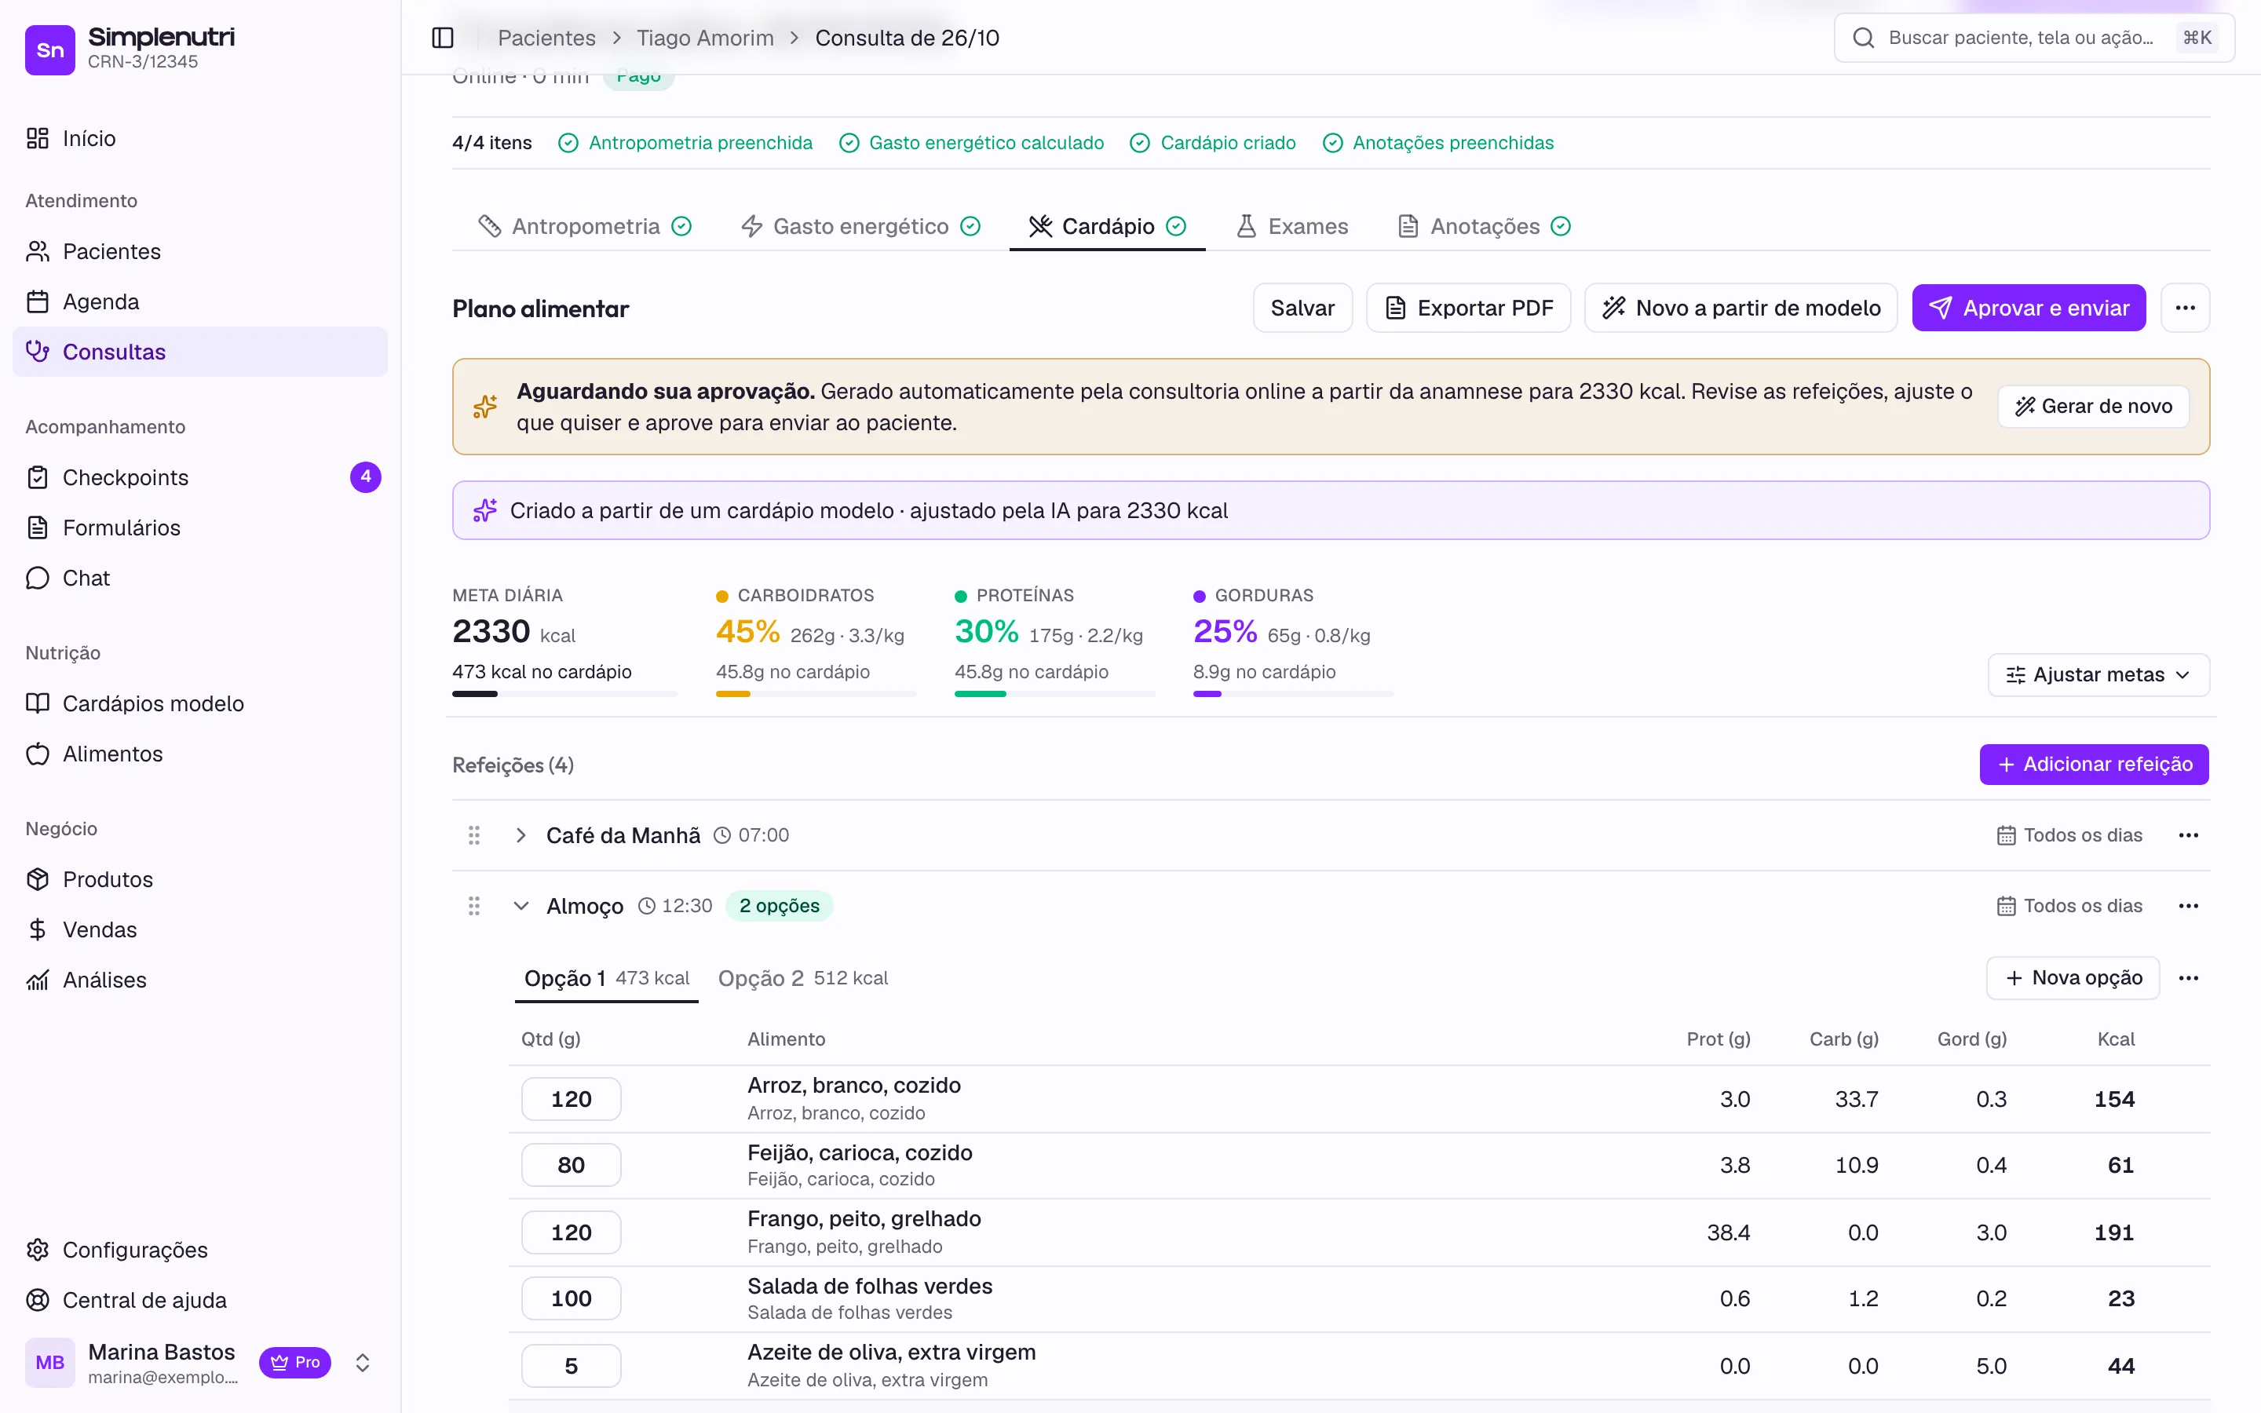Image resolution: width=2261 pixels, height=1413 pixels.
Task: Open Almoço meal three-dot menu
Action: click(x=2188, y=906)
